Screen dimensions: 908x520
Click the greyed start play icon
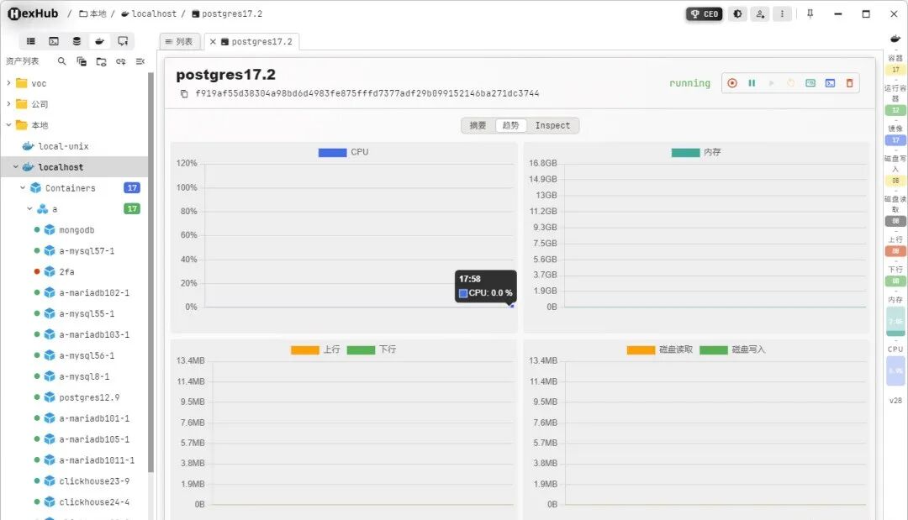771,83
